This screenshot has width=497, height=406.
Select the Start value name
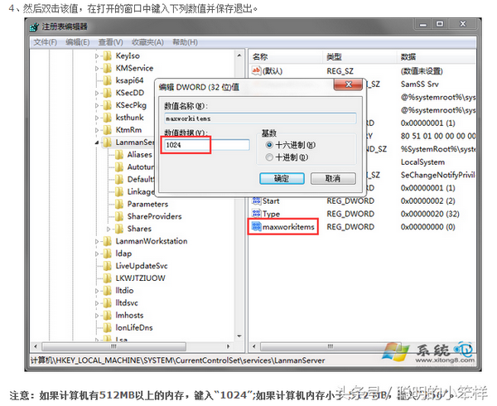pos(271,201)
